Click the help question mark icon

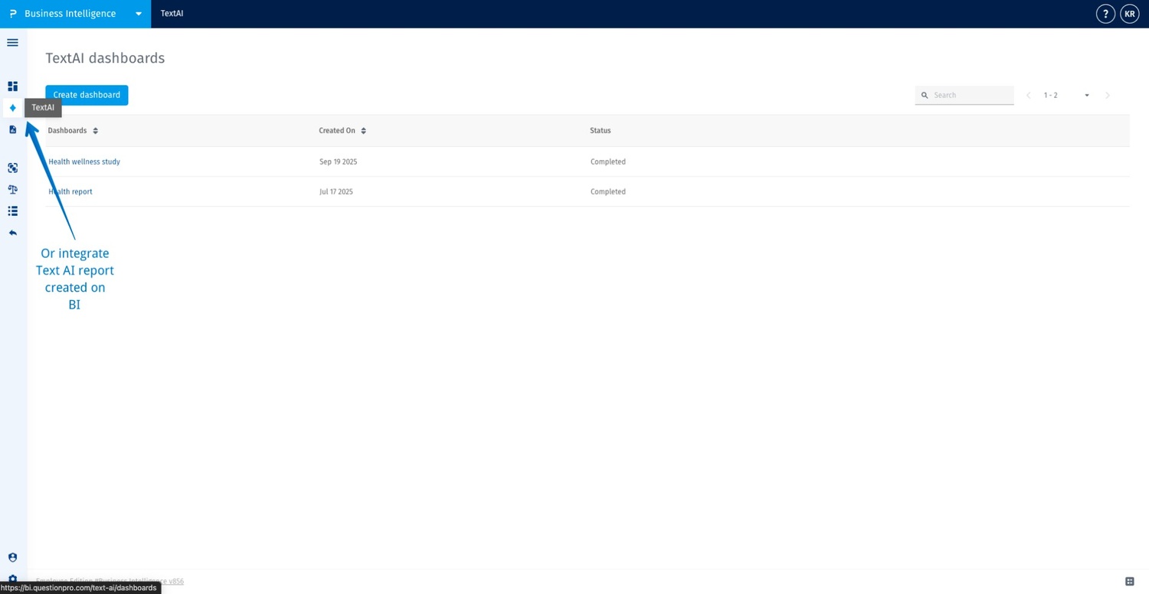point(1105,13)
